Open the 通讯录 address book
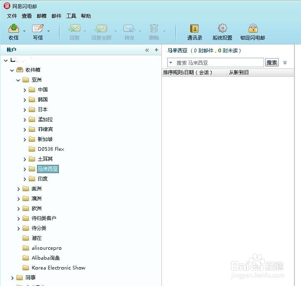301x286 pixels. (x=194, y=29)
